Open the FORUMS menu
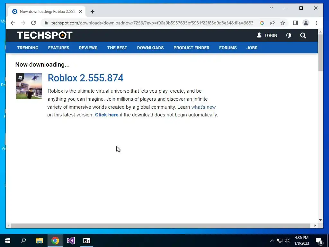The width and height of the screenshot is (329, 247). point(228,48)
